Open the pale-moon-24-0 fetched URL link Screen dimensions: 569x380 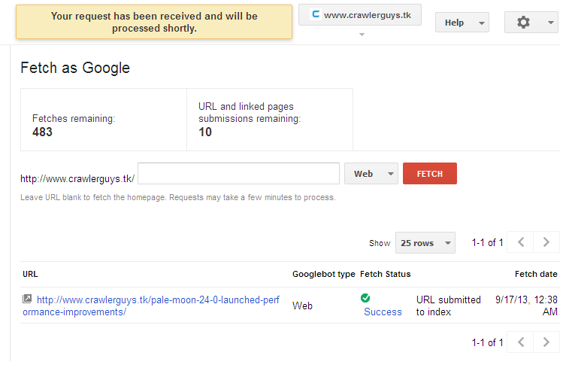pos(151,306)
